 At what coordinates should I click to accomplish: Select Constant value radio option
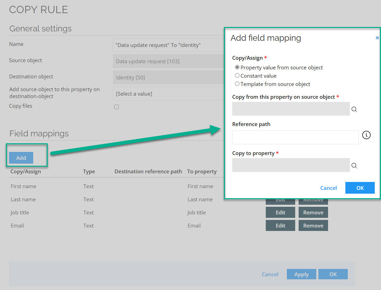coord(237,75)
